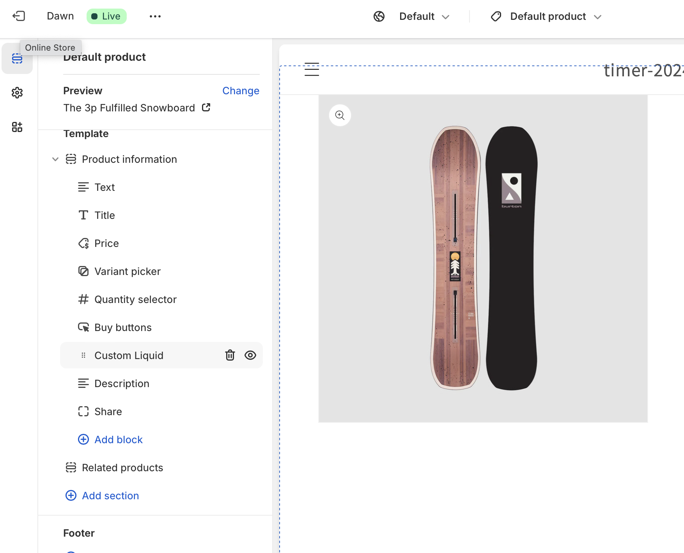Click the Title block T icon

pyautogui.click(x=83, y=215)
